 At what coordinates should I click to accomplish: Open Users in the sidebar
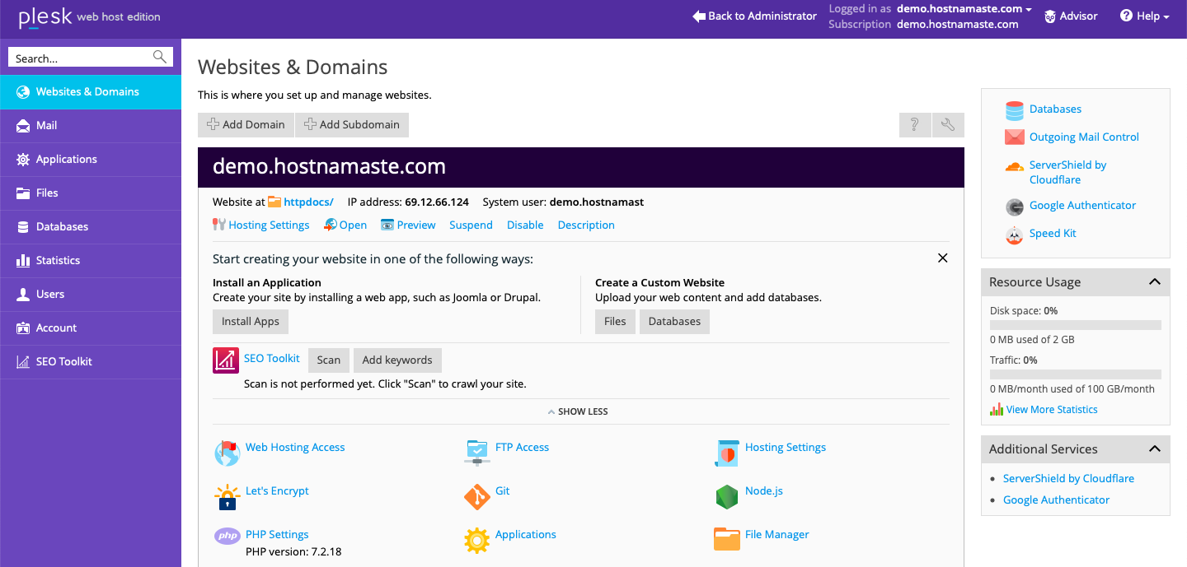(91, 294)
